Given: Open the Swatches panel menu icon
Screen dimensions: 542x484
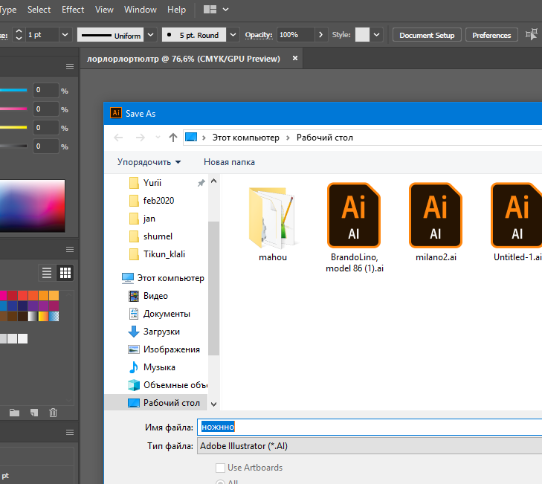Looking at the screenshot, I should click(x=70, y=249).
